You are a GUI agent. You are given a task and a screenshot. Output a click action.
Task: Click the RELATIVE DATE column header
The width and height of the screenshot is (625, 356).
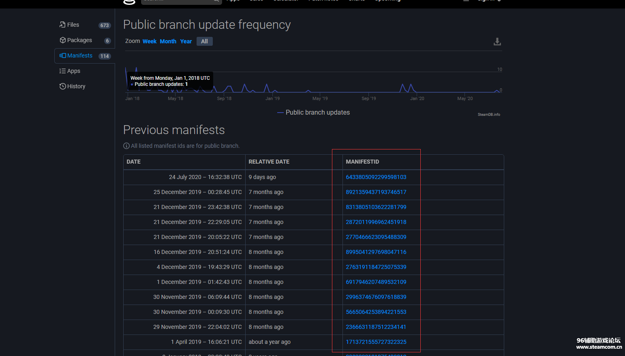pos(269,162)
